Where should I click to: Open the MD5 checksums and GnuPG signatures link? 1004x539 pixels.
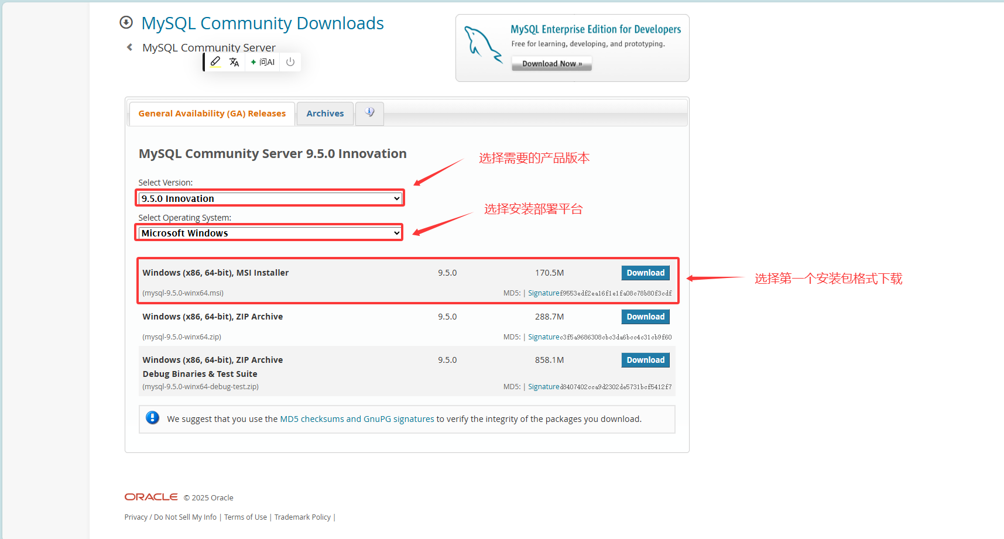point(357,419)
